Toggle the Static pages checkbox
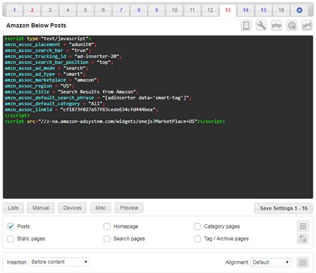 (11, 239)
